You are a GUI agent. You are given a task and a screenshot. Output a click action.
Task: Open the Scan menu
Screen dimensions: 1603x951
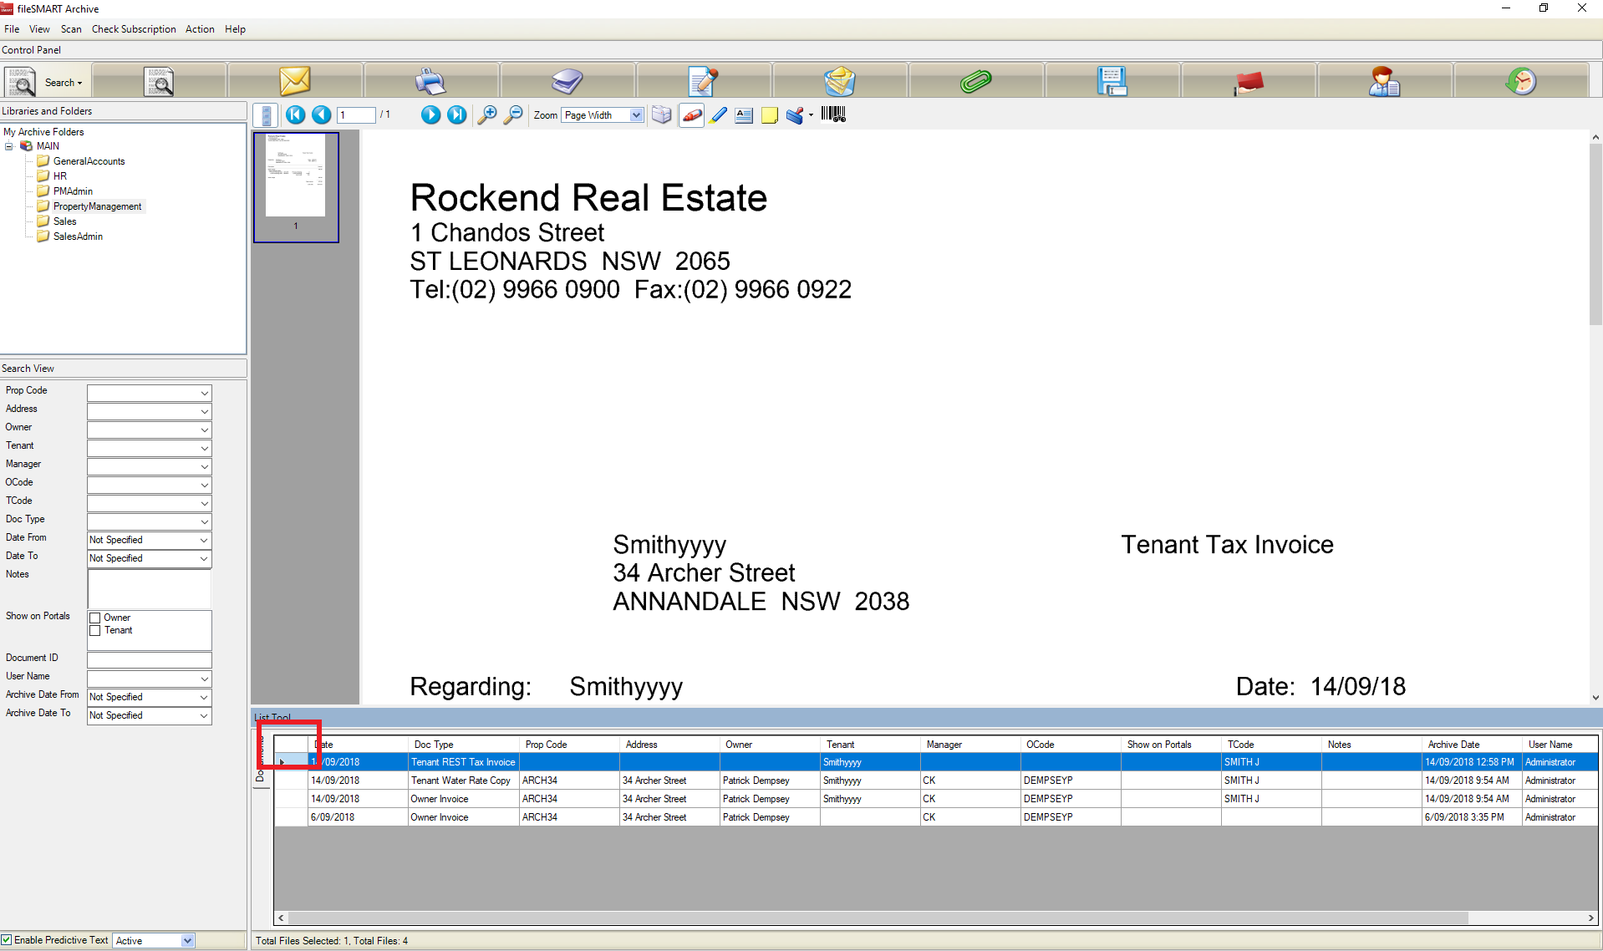71,29
